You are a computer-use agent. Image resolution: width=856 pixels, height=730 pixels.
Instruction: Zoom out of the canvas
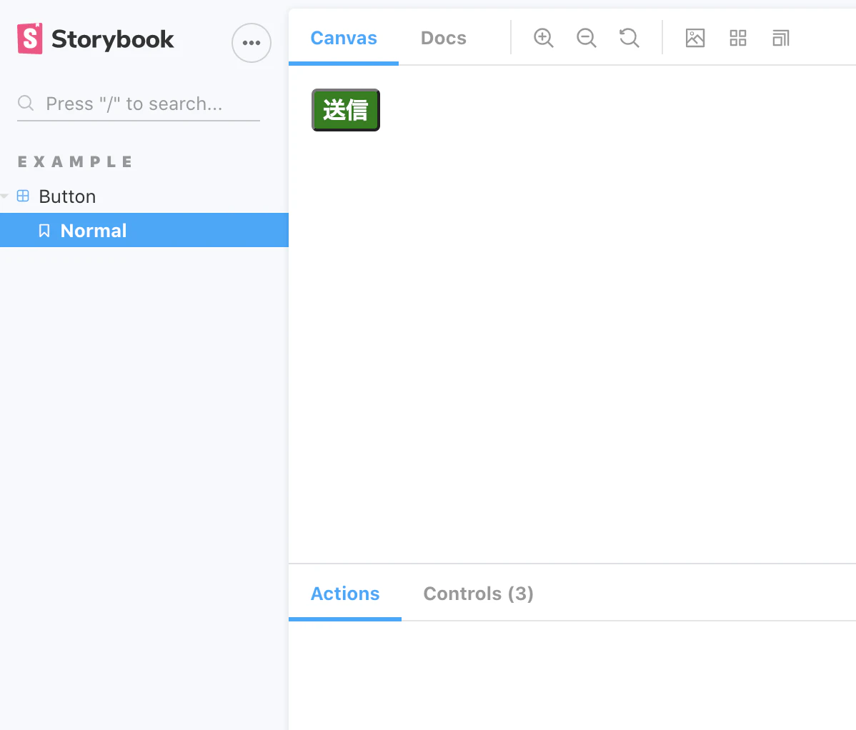587,38
